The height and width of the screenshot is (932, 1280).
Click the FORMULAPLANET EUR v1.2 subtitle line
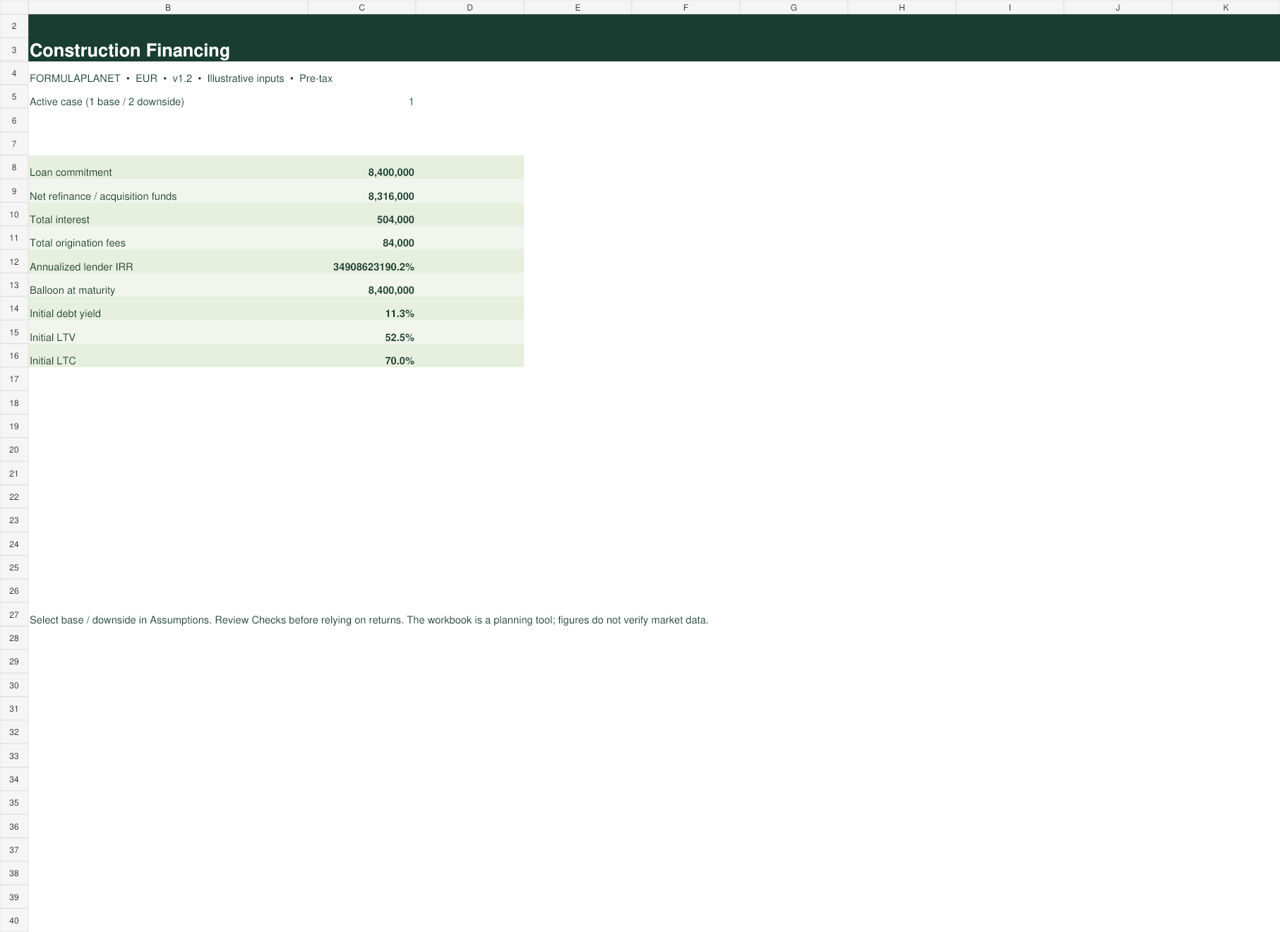pyautogui.click(x=181, y=78)
